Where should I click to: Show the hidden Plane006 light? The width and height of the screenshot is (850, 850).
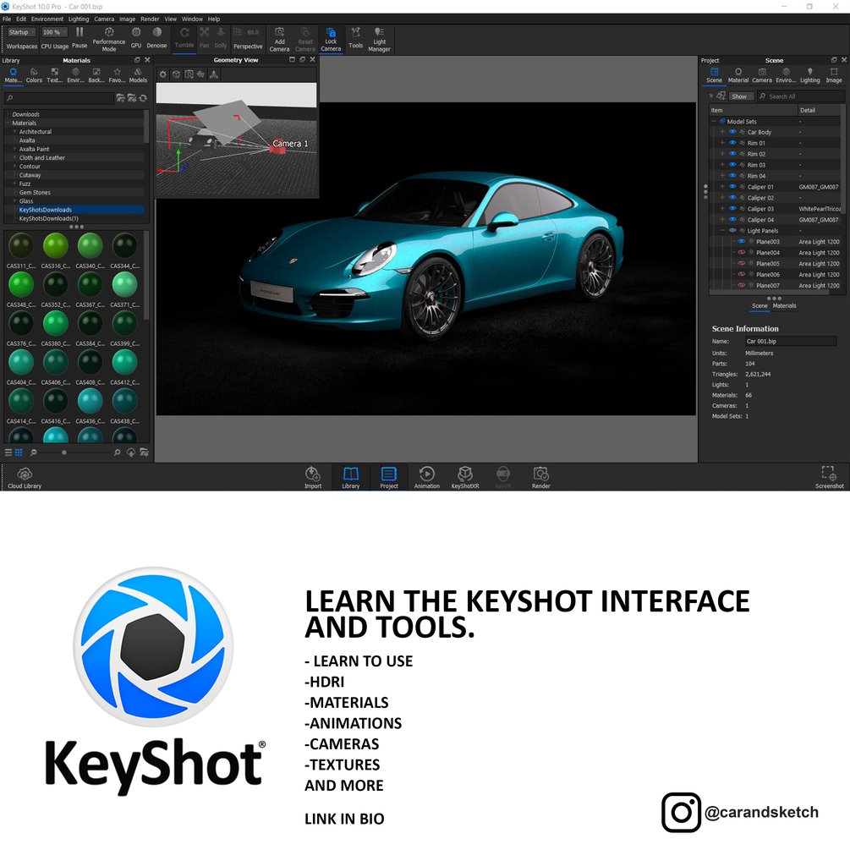741,274
